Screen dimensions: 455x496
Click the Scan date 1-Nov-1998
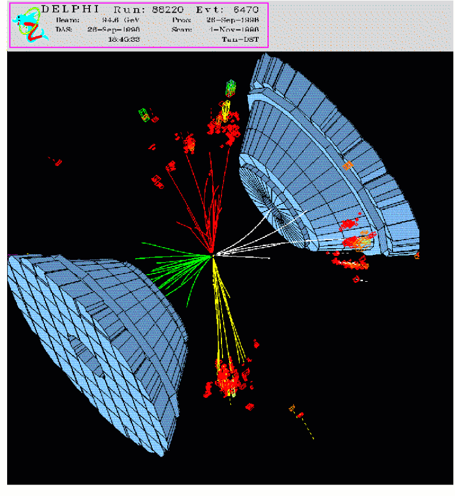(x=234, y=30)
